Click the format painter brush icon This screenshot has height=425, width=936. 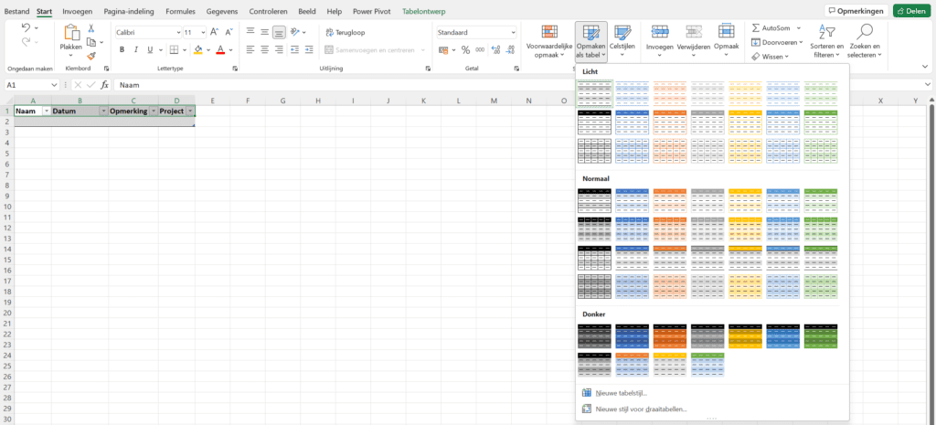click(x=91, y=56)
